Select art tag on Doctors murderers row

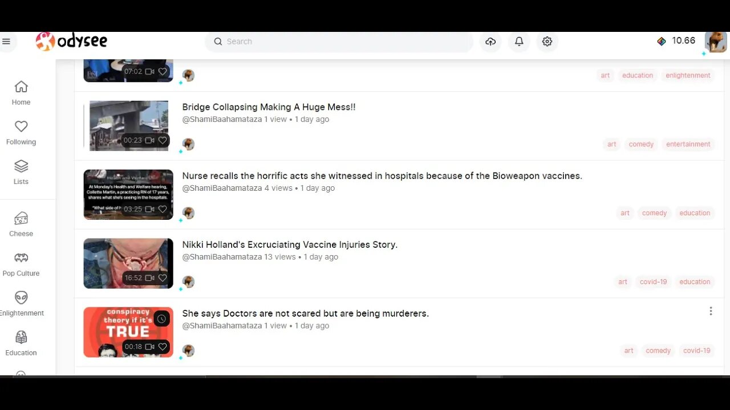[628, 351]
